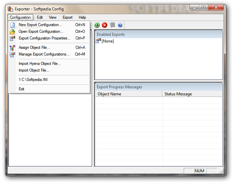Click the New Export Configuration page icon
Image resolution: width=233 pixels, height=183 pixels.
(12, 25)
